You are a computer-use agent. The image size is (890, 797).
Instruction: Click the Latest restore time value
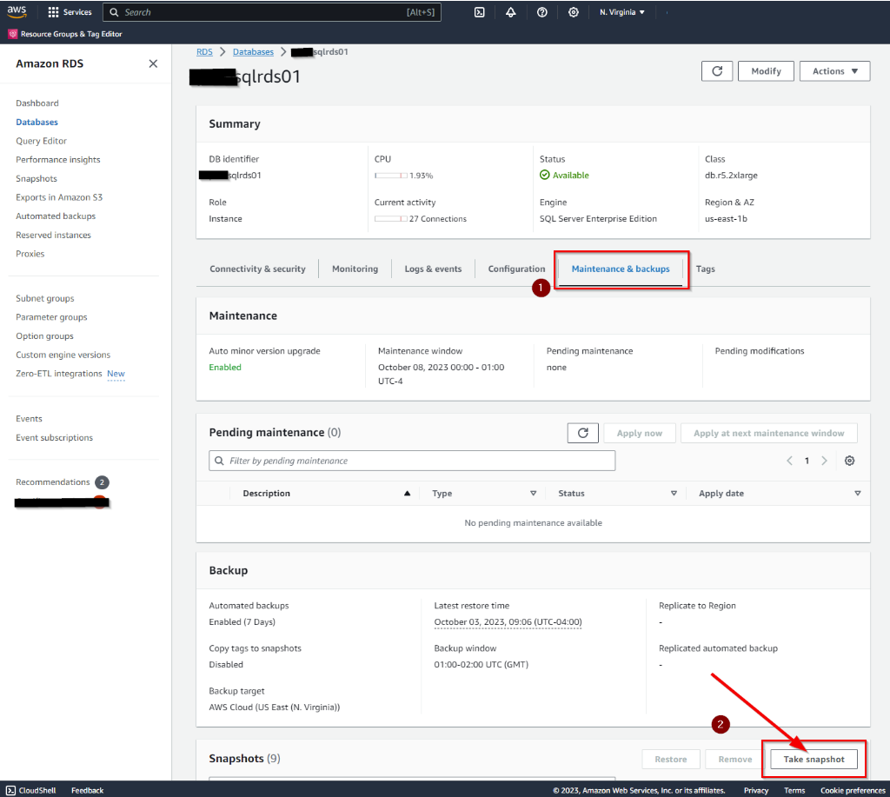508,622
